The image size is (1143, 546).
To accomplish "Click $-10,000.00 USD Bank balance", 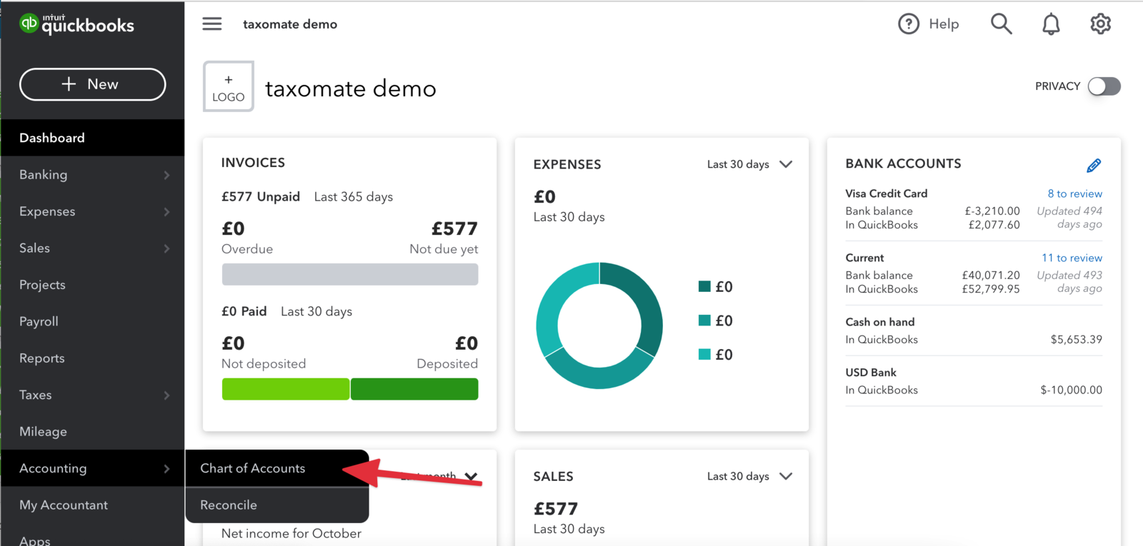I will point(1071,390).
